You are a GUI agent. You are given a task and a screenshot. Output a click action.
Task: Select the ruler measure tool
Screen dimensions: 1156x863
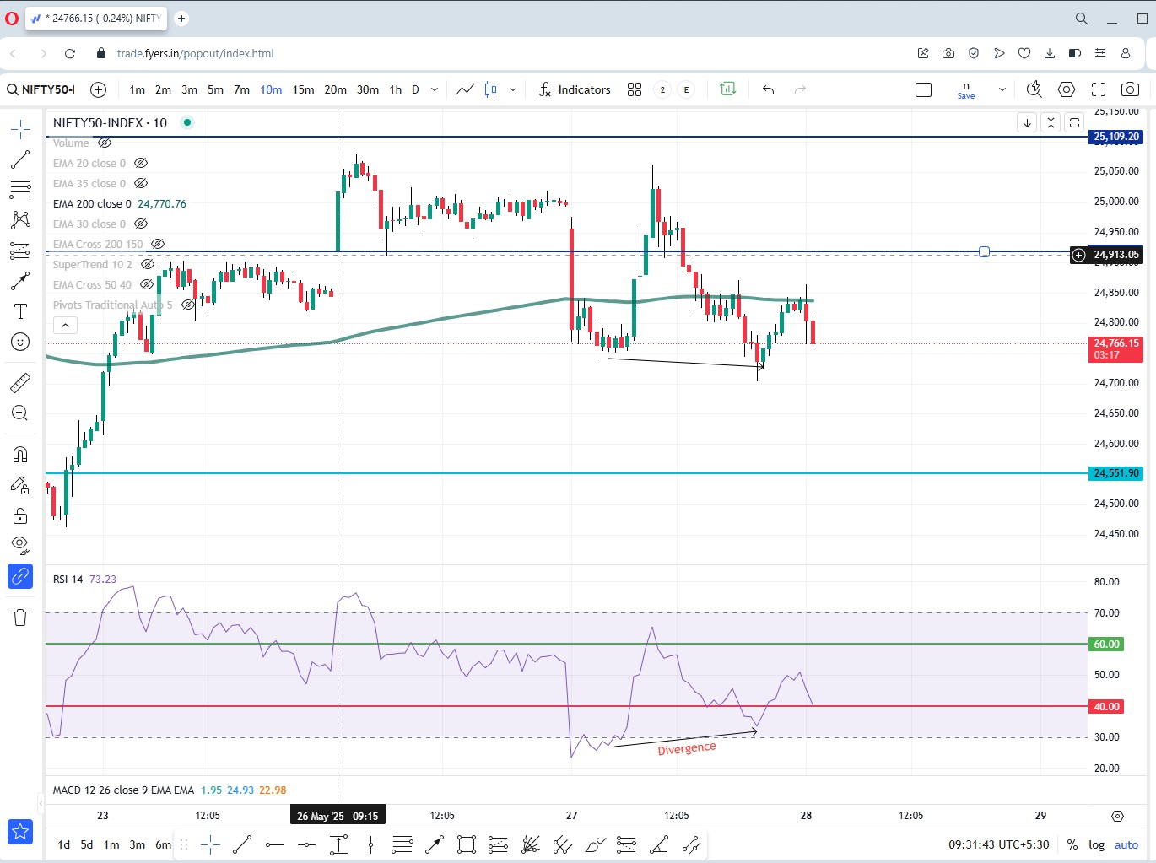[x=20, y=383]
